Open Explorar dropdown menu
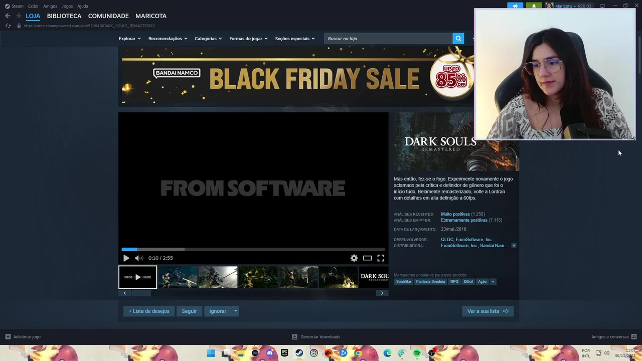This screenshot has width=642, height=361. click(129, 39)
